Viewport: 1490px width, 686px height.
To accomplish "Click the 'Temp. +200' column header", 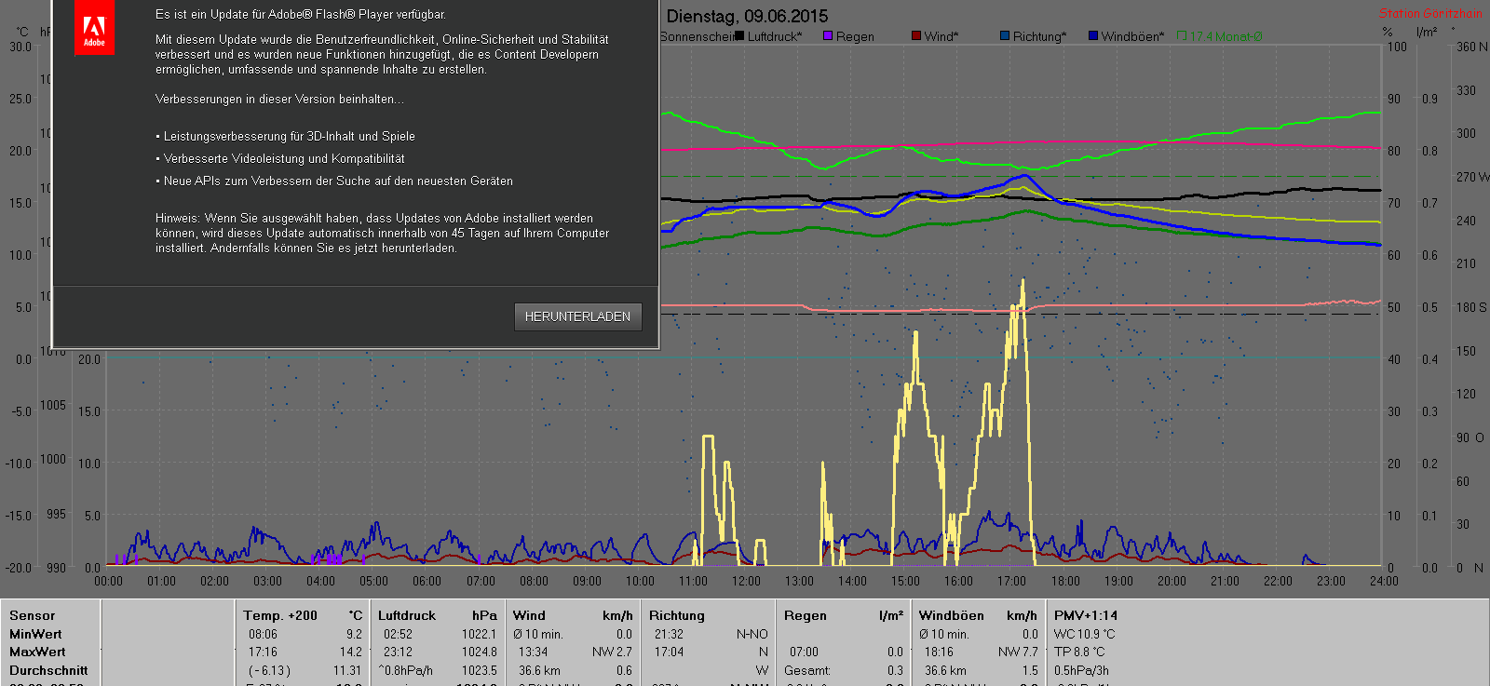I will [x=280, y=615].
